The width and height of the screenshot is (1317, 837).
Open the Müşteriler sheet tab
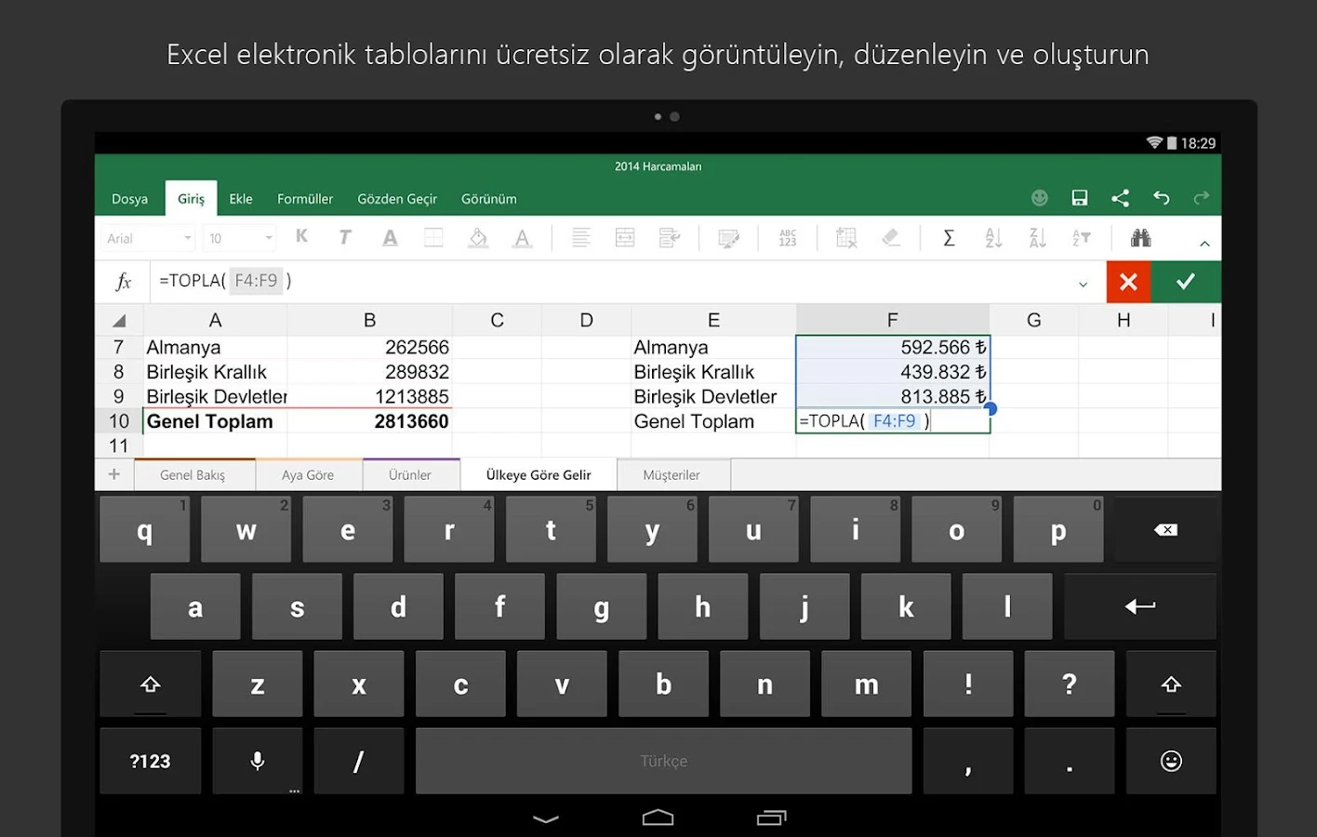[673, 474]
